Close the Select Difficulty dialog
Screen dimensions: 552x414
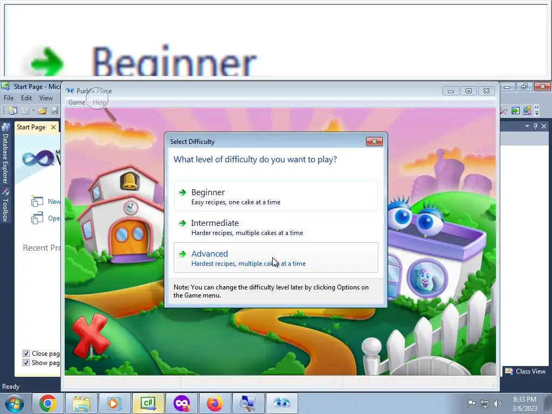pyautogui.click(x=374, y=142)
